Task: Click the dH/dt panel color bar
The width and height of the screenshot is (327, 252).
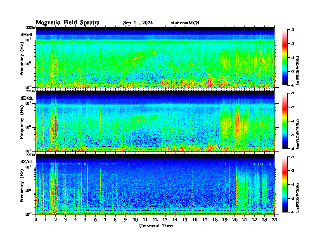Action: coord(285,57)
